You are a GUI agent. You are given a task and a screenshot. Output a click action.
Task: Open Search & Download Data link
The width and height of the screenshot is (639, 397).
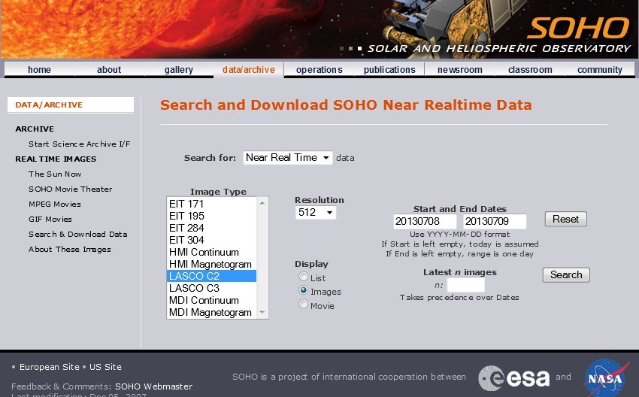click(78, 235)
